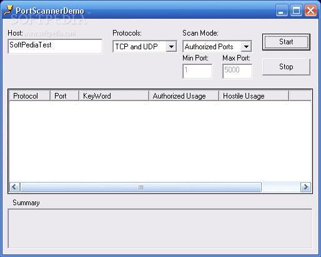Click the Summary text area

point(160,228)
